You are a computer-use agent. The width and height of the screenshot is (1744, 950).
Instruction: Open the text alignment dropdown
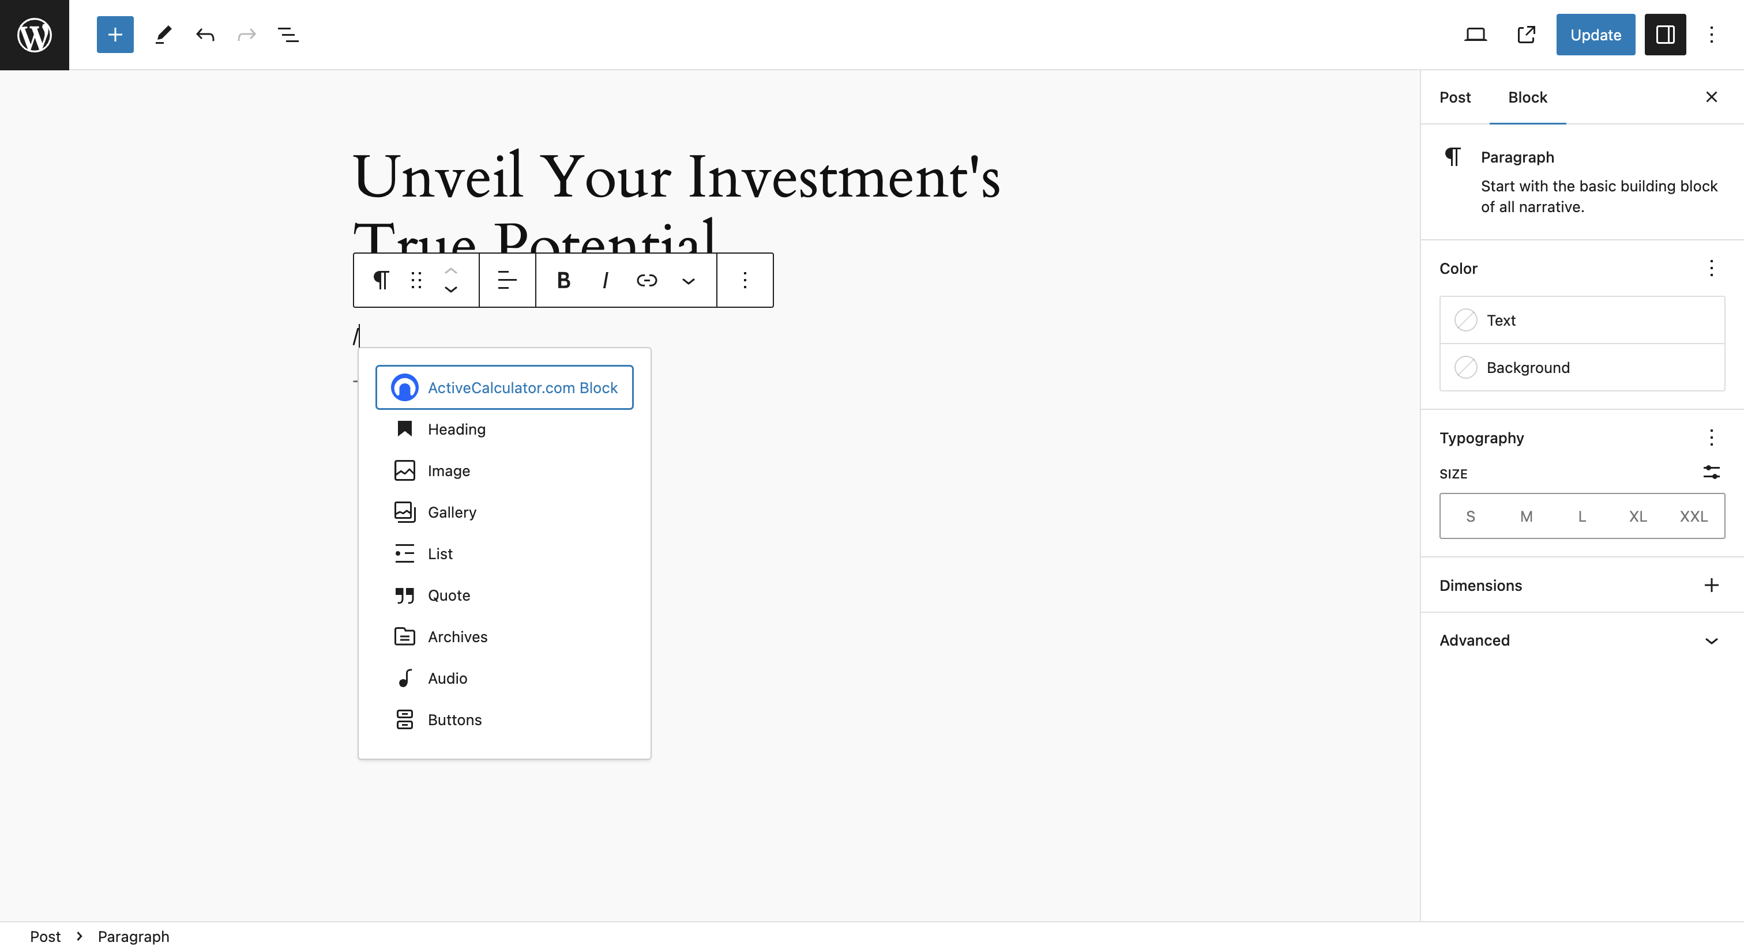click(x=507, y=280)
